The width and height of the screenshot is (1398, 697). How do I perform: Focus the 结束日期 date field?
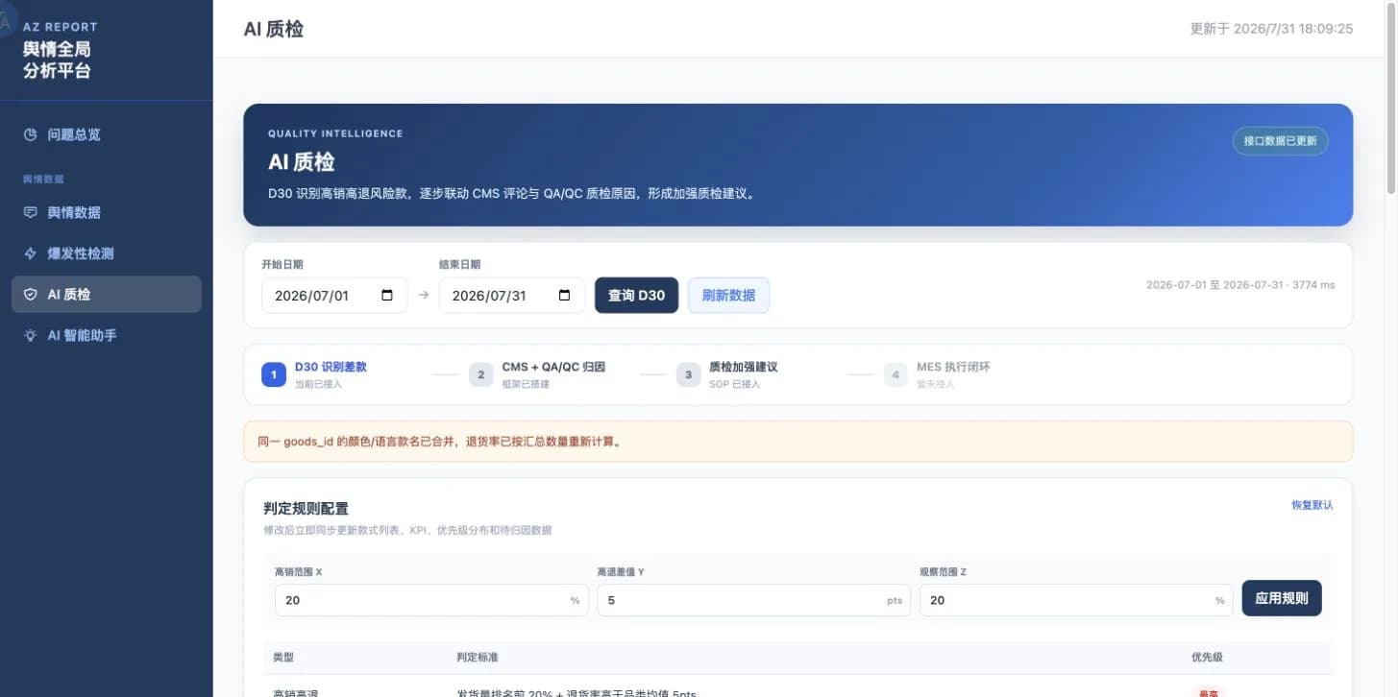(x=512, y=296)
